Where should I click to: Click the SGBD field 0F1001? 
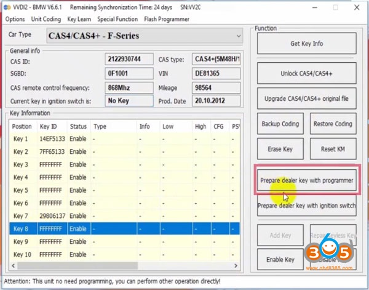(x=129, y=73)
